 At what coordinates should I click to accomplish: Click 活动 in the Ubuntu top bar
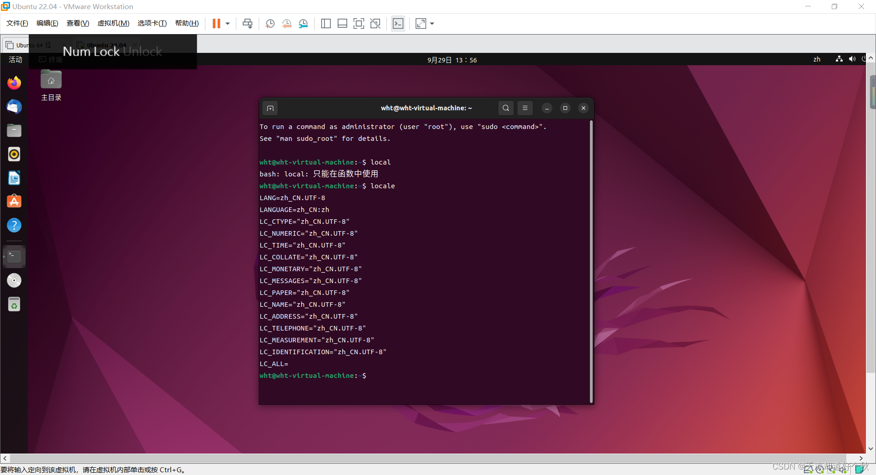(x=15, y=60)
